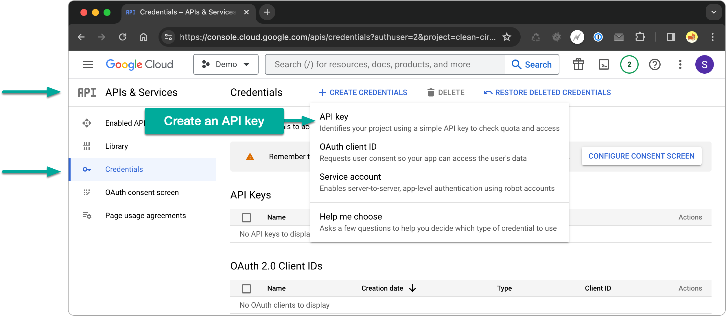Bookmark this page with the star icon
This screenshot has width=726, height=316.
coord(507,37)
